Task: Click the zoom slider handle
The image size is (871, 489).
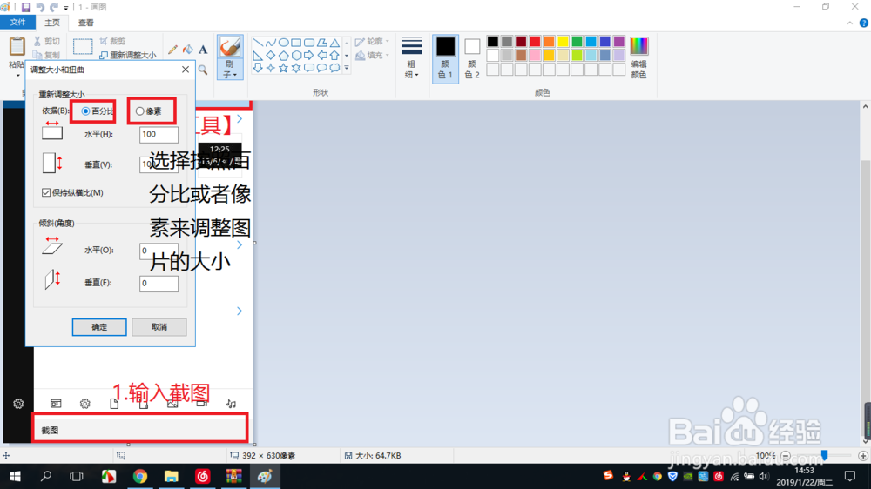Action: click(824, 456)
